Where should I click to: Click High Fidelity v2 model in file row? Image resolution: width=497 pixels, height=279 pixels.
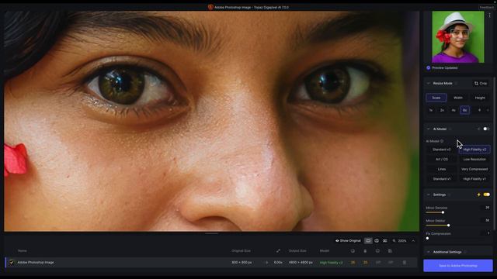click(x=331, y=263)
